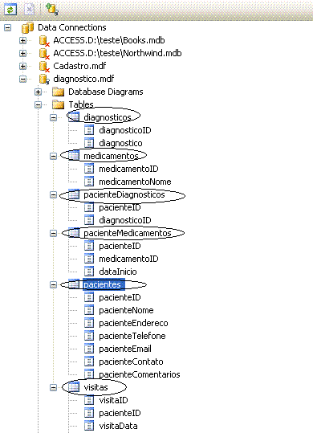Select the visitaData column
Screen dimensions: 313x433
118,426
